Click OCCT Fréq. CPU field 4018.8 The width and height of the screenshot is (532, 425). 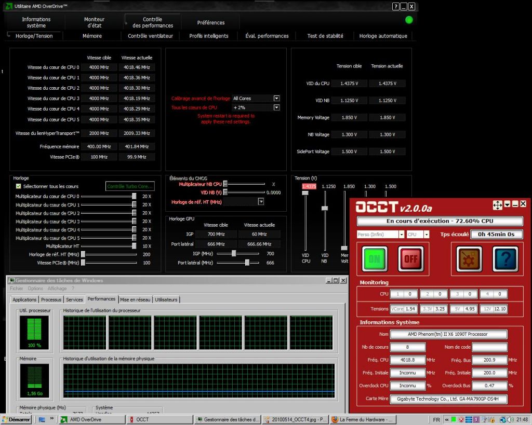point(407,360)
